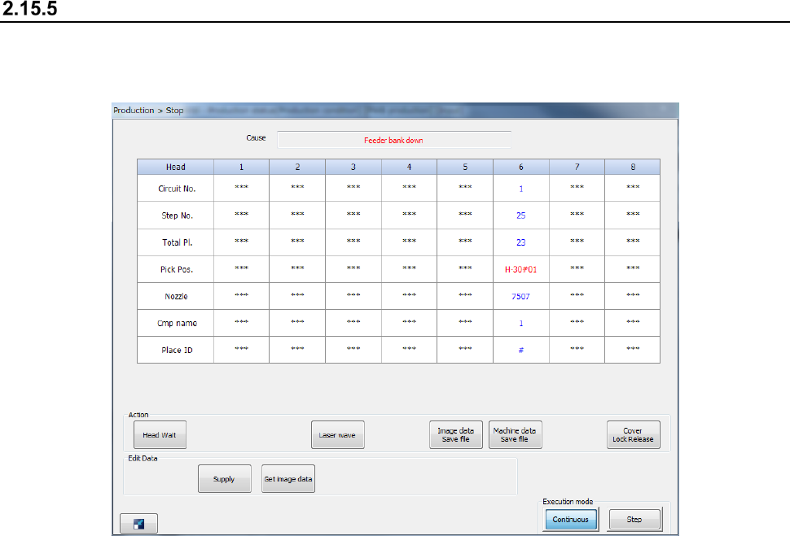Click Place ID cell under head 2
The image size is (790, 536).
click(x=297, y=351)
